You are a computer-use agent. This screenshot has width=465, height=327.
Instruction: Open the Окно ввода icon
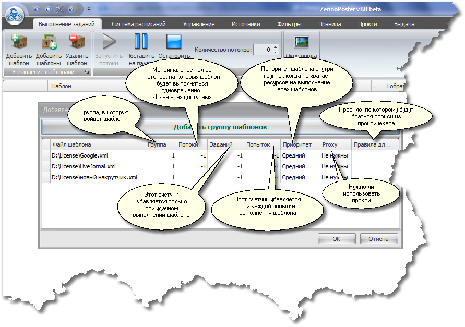300,43
